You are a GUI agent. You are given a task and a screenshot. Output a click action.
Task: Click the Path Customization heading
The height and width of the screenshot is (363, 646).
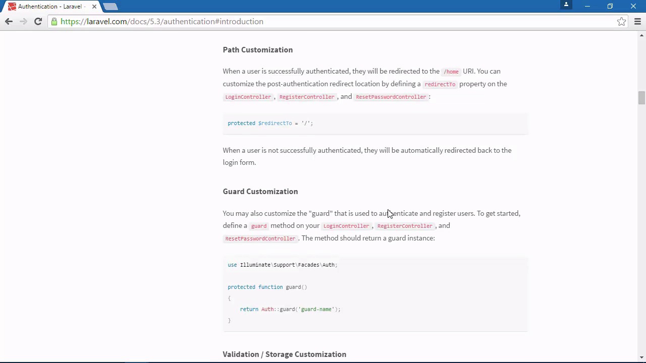(x=257, y=49)
